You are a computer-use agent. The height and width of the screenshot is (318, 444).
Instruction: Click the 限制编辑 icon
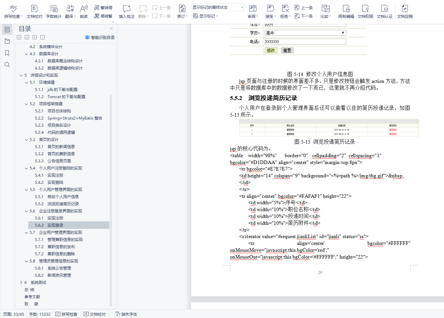tap(346, 11)
